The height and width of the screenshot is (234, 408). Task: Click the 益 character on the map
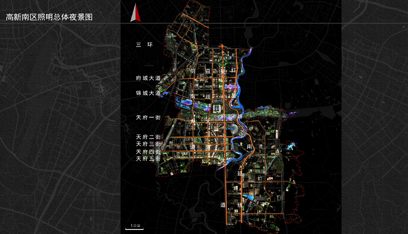(x=207, y=70)
